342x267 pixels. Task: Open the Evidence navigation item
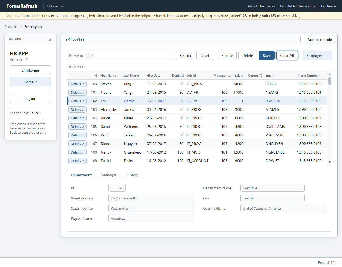328,6
